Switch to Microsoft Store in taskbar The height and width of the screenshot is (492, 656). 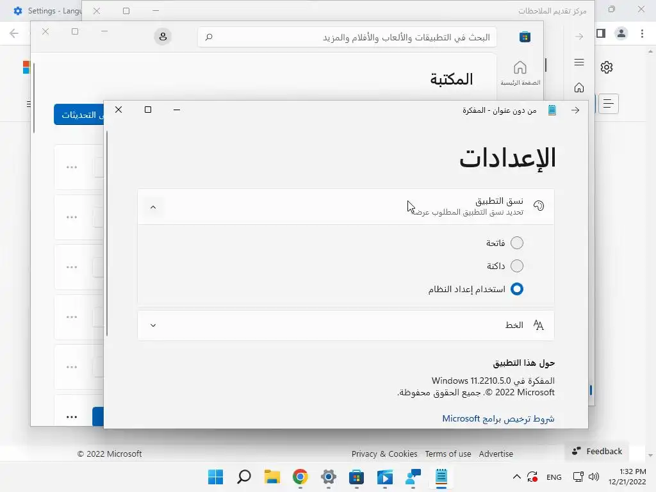tap(356, 477)
